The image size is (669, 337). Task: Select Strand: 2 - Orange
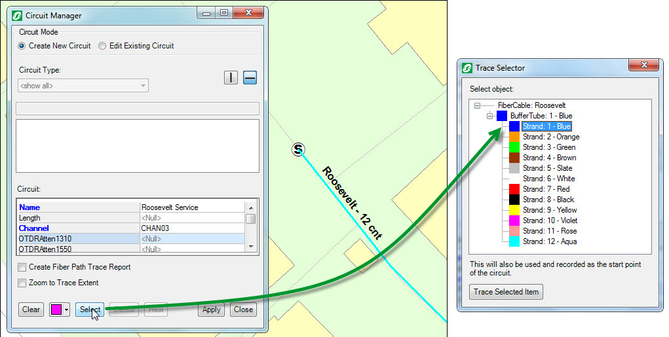point(551,137)
